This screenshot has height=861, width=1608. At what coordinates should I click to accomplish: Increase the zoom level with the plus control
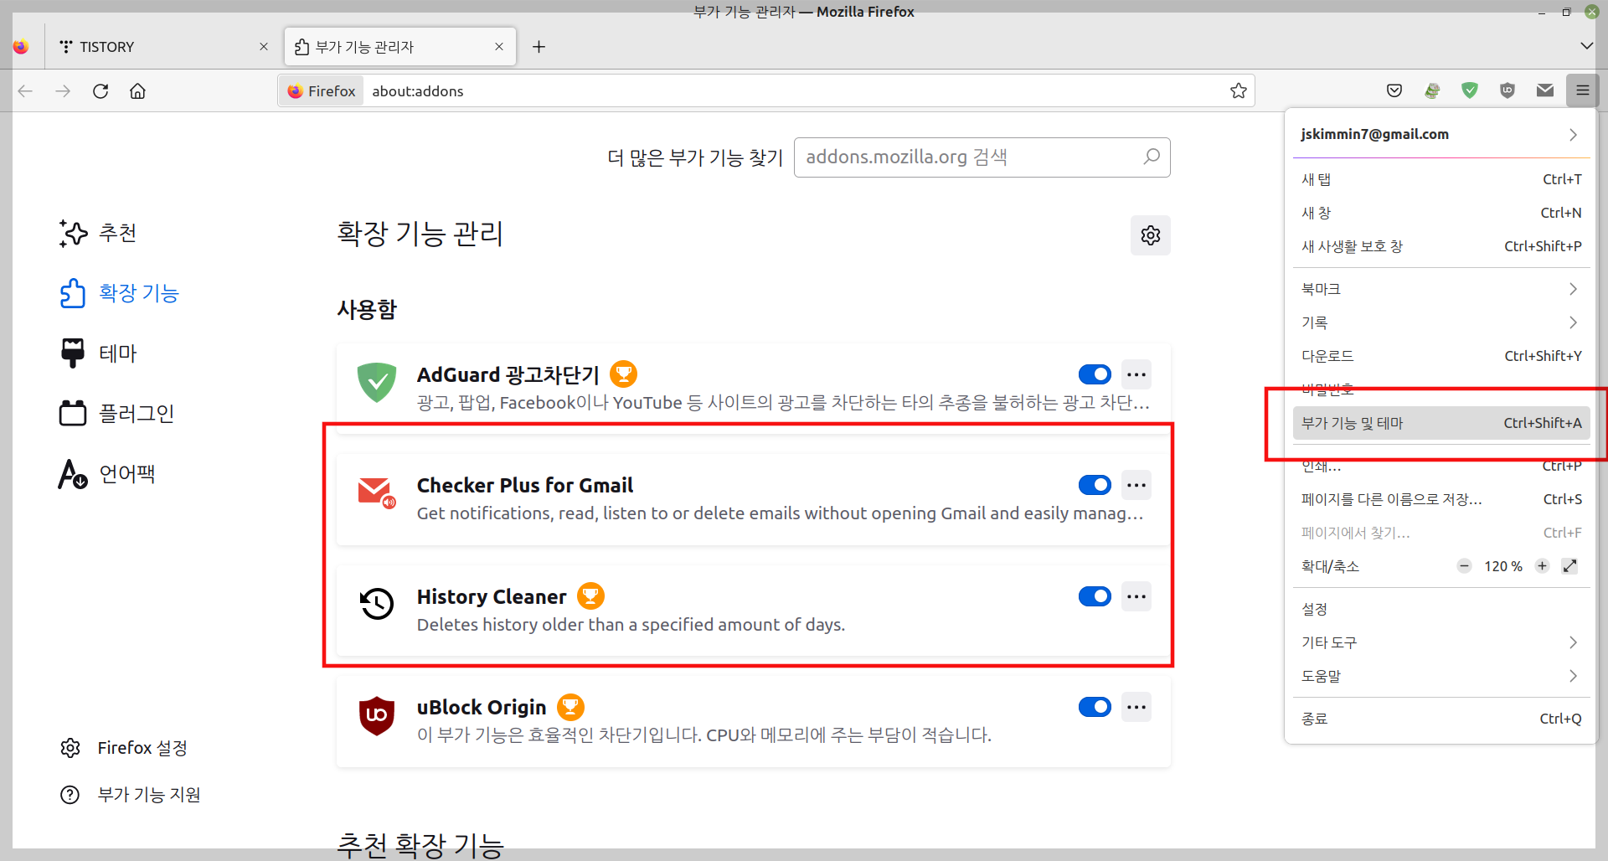tap(1542, 566)
